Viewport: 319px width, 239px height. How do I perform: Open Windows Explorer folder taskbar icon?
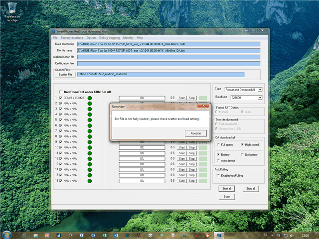[x=36, y=236]
